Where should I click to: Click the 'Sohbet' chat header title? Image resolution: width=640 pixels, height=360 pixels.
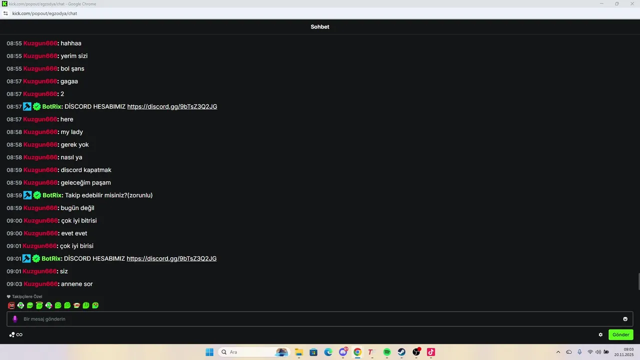[x=320, y=27]
